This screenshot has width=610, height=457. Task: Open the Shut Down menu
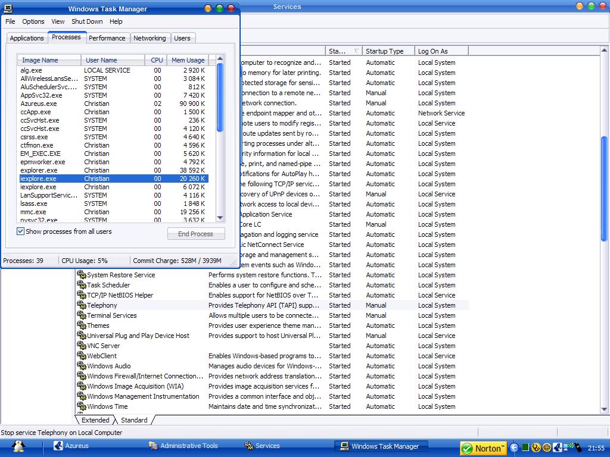point(87,21)
